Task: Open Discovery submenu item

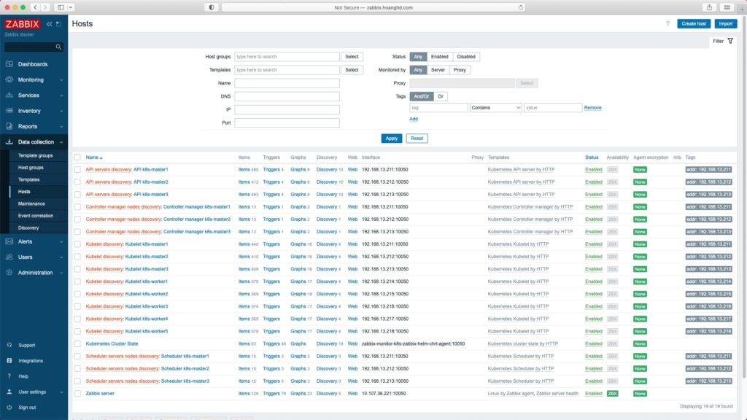Action: click(x=28, y=228)
